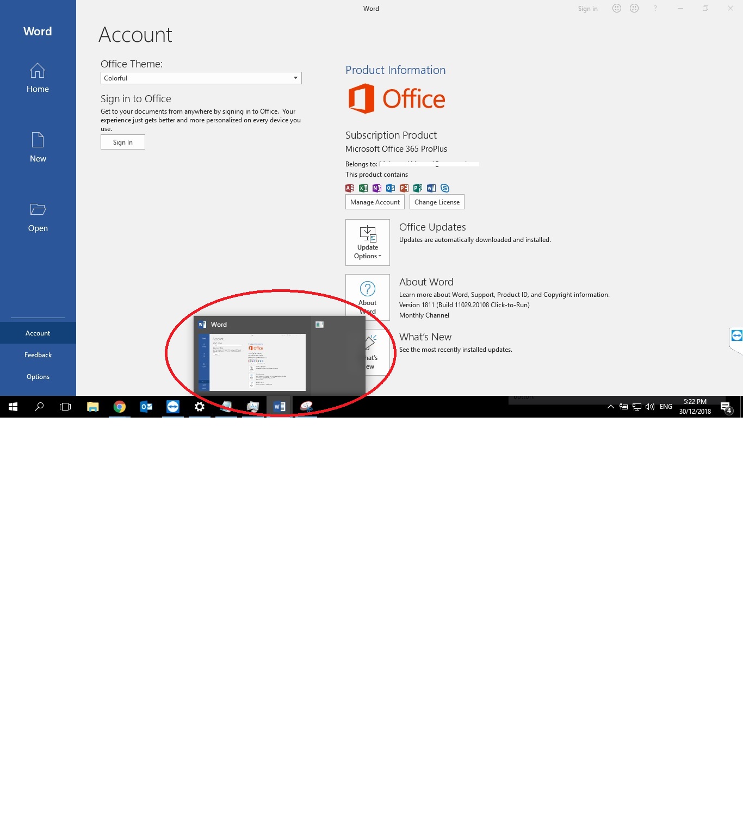Click the Sign In button under Sign in to Office
Image resolution: width=743 pixels, height=833 pixels.
coord(122,142)
